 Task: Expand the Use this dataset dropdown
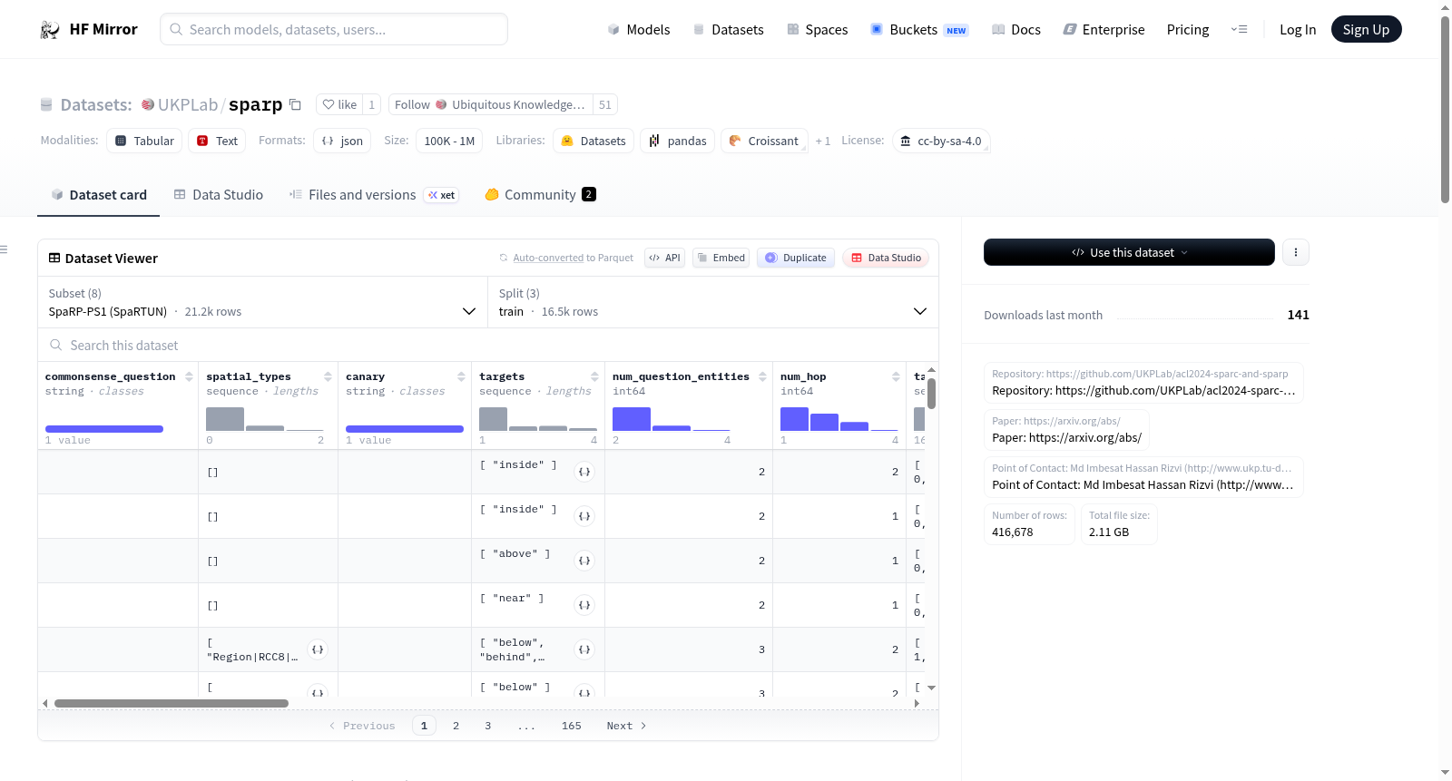1129,252
